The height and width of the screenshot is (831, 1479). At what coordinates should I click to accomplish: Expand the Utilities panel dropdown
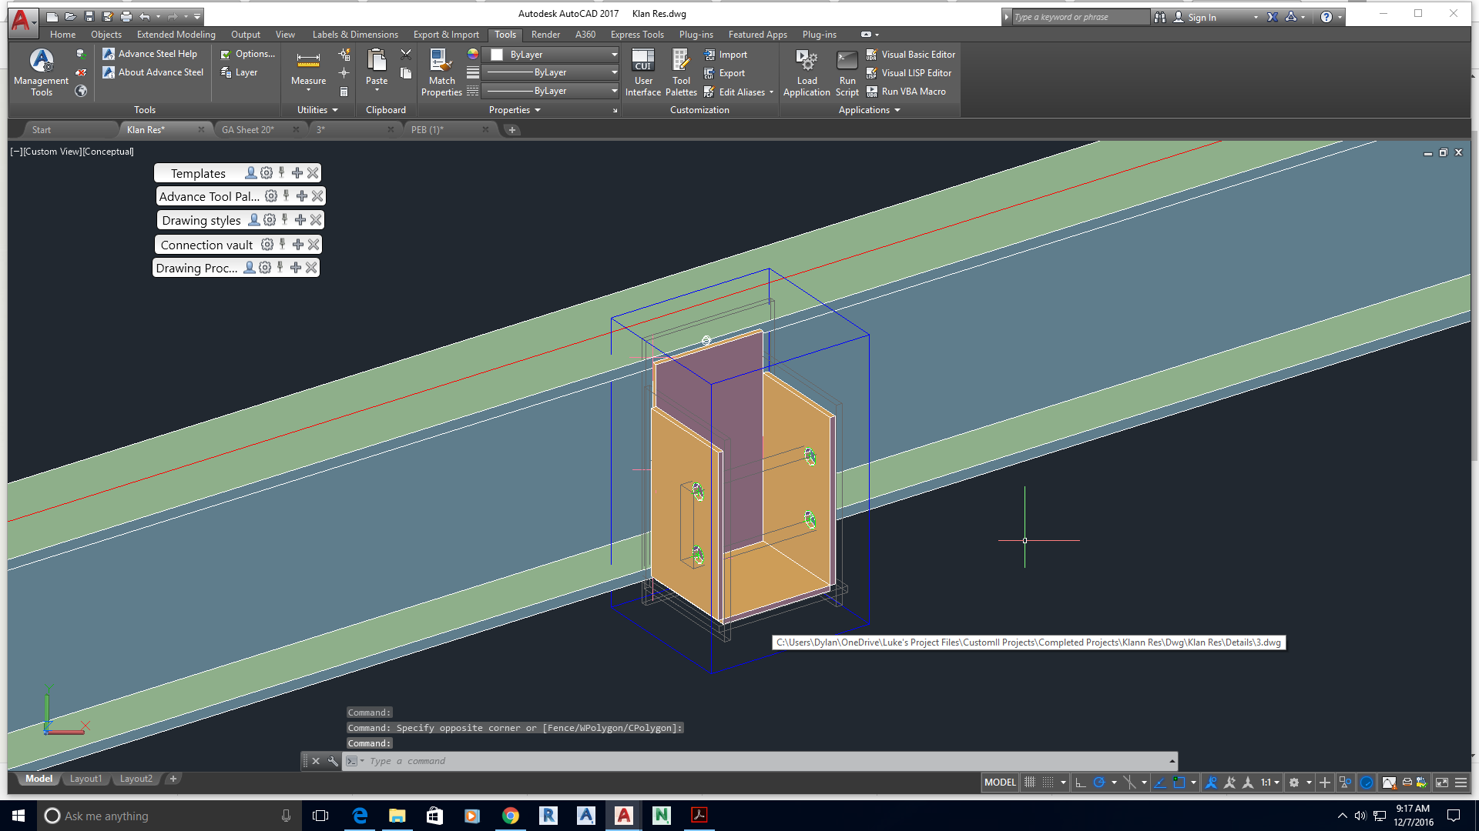tap(334, 109)
